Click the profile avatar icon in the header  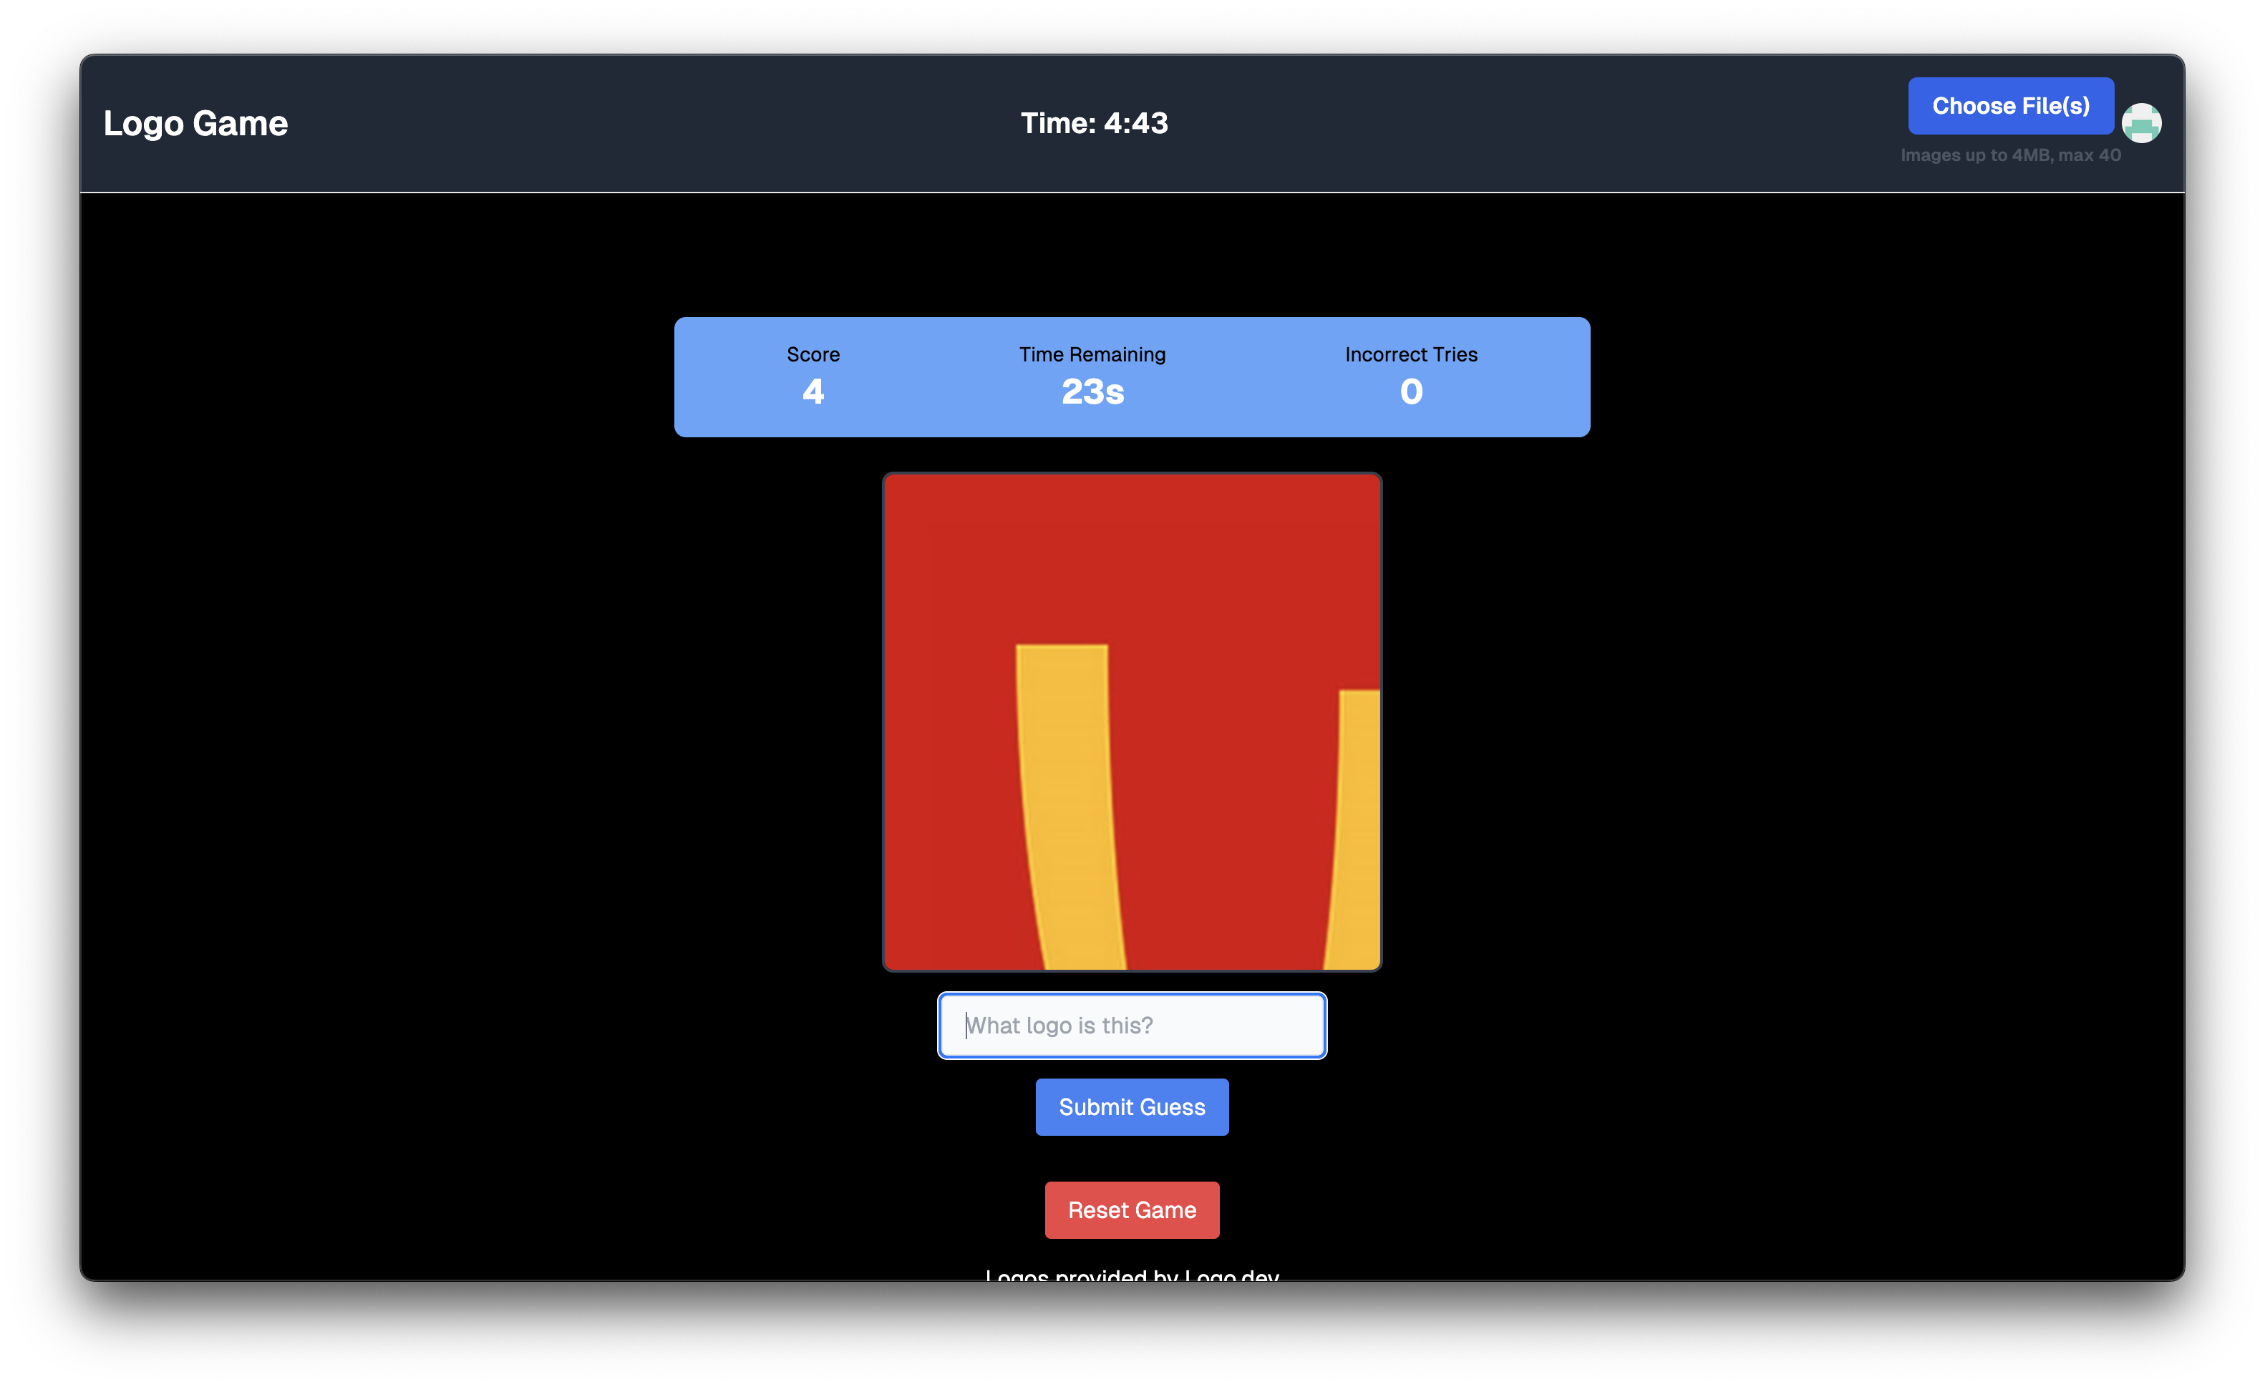coord(2142,123)
